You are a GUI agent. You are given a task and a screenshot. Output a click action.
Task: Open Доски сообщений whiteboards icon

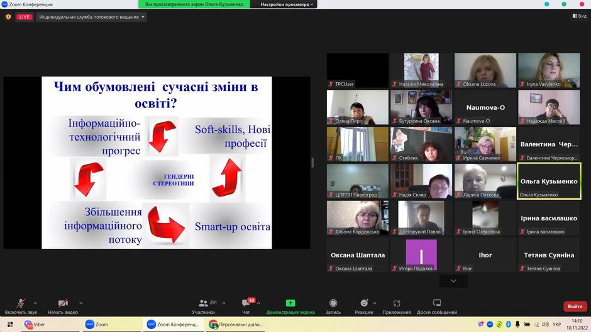point(437,303)
